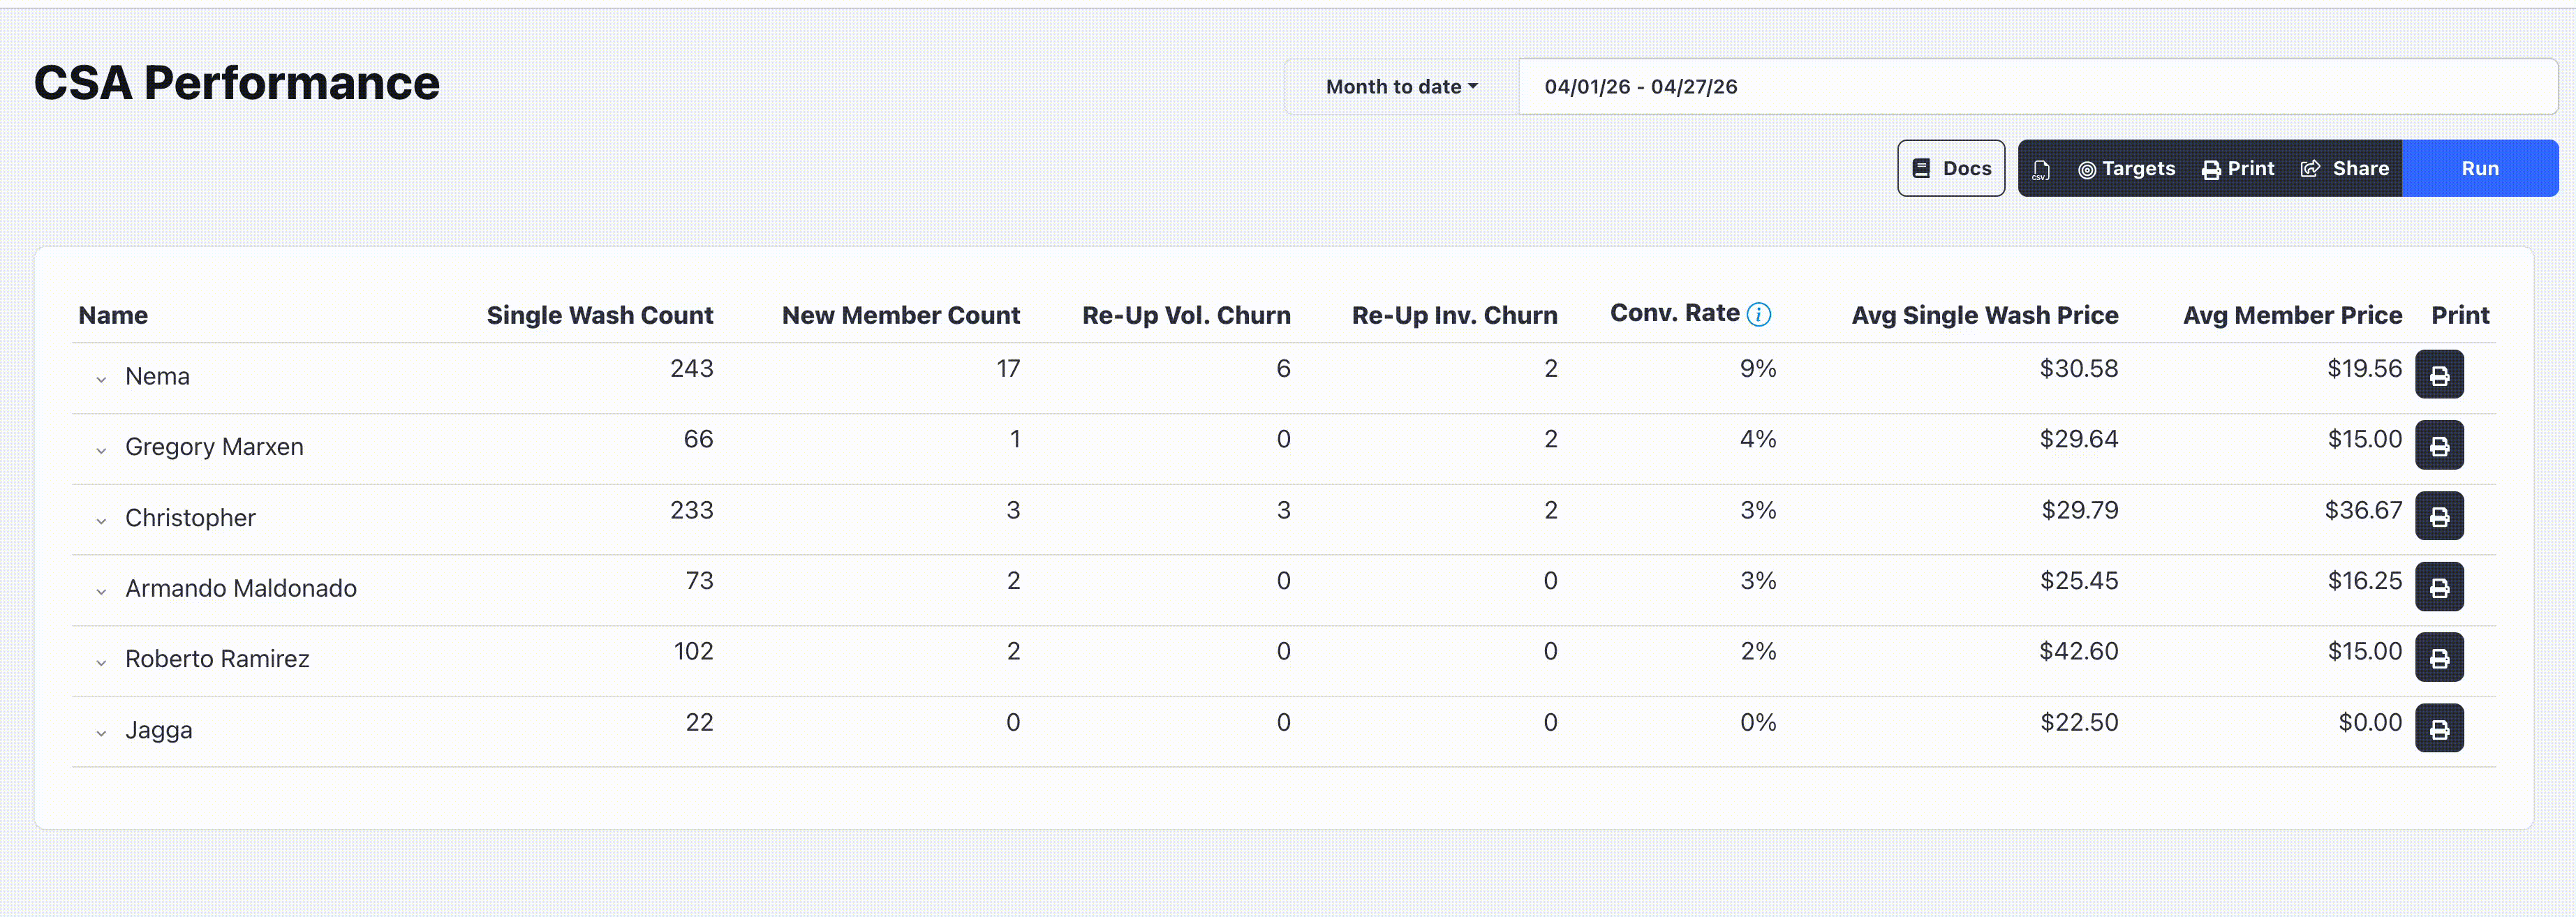Click Armando Maldonado's member price $16.25
The image size is (2576, 917).
click(x=2364, y=580)
